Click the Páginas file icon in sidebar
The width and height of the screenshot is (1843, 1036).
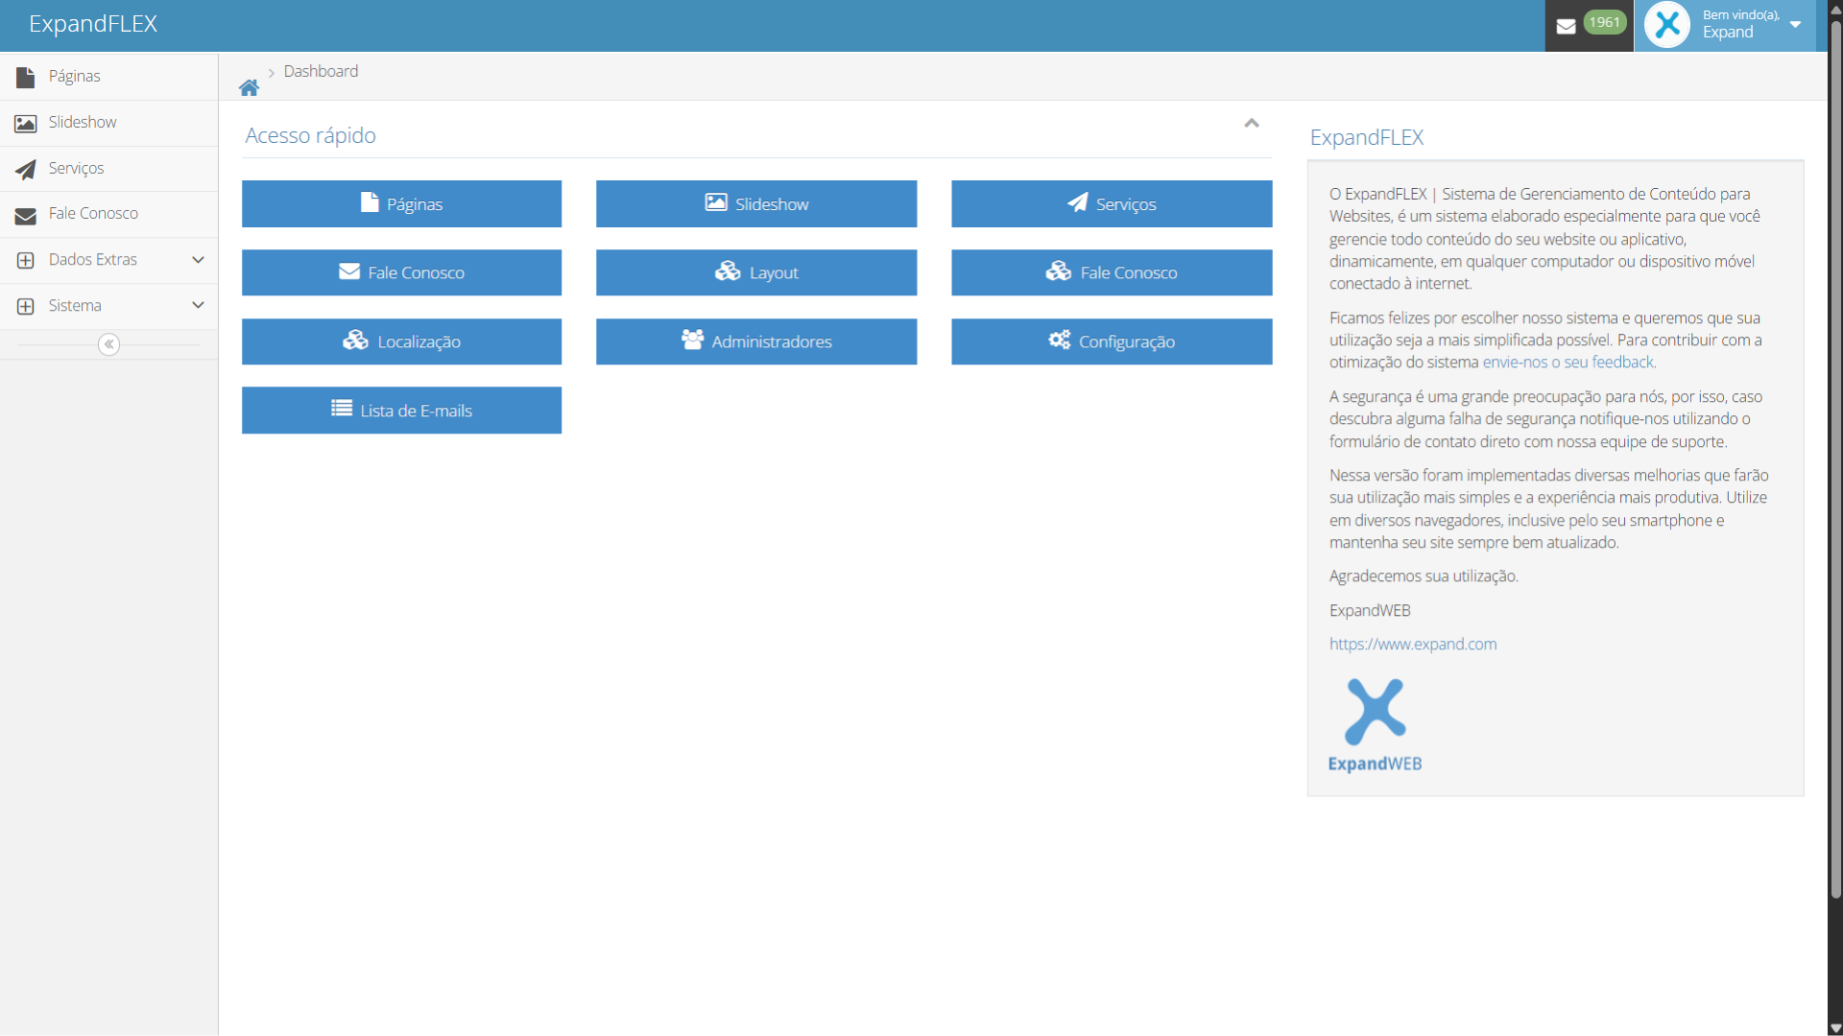point(26,77)
